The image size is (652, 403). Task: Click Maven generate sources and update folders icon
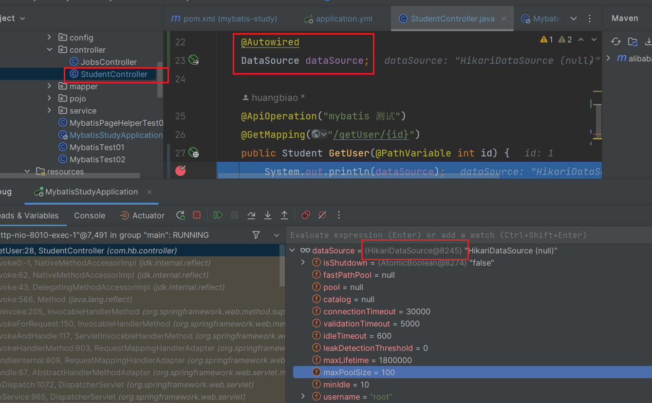(633, 42)
